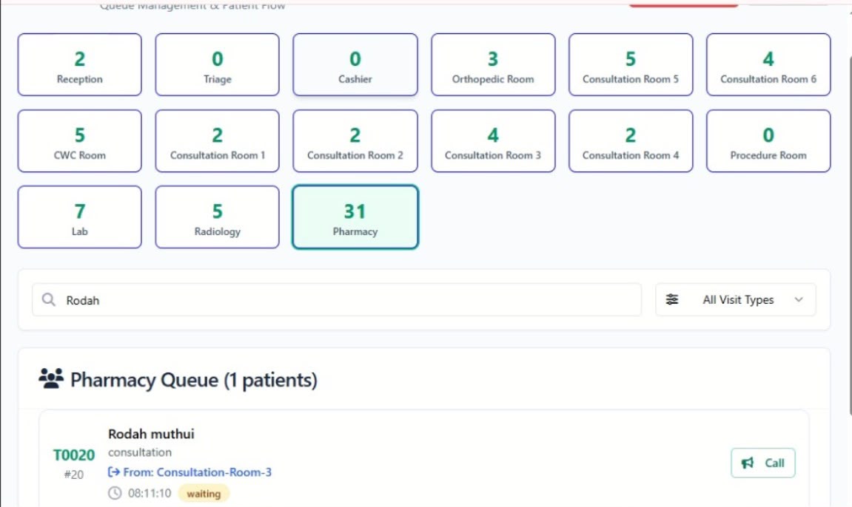Viewport: 852px width, 507px height.
Task: Call patient Rodah muthui
Action: click(x=763, y=463)
